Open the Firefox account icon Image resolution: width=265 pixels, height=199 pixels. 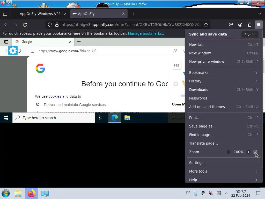[240, 25]
